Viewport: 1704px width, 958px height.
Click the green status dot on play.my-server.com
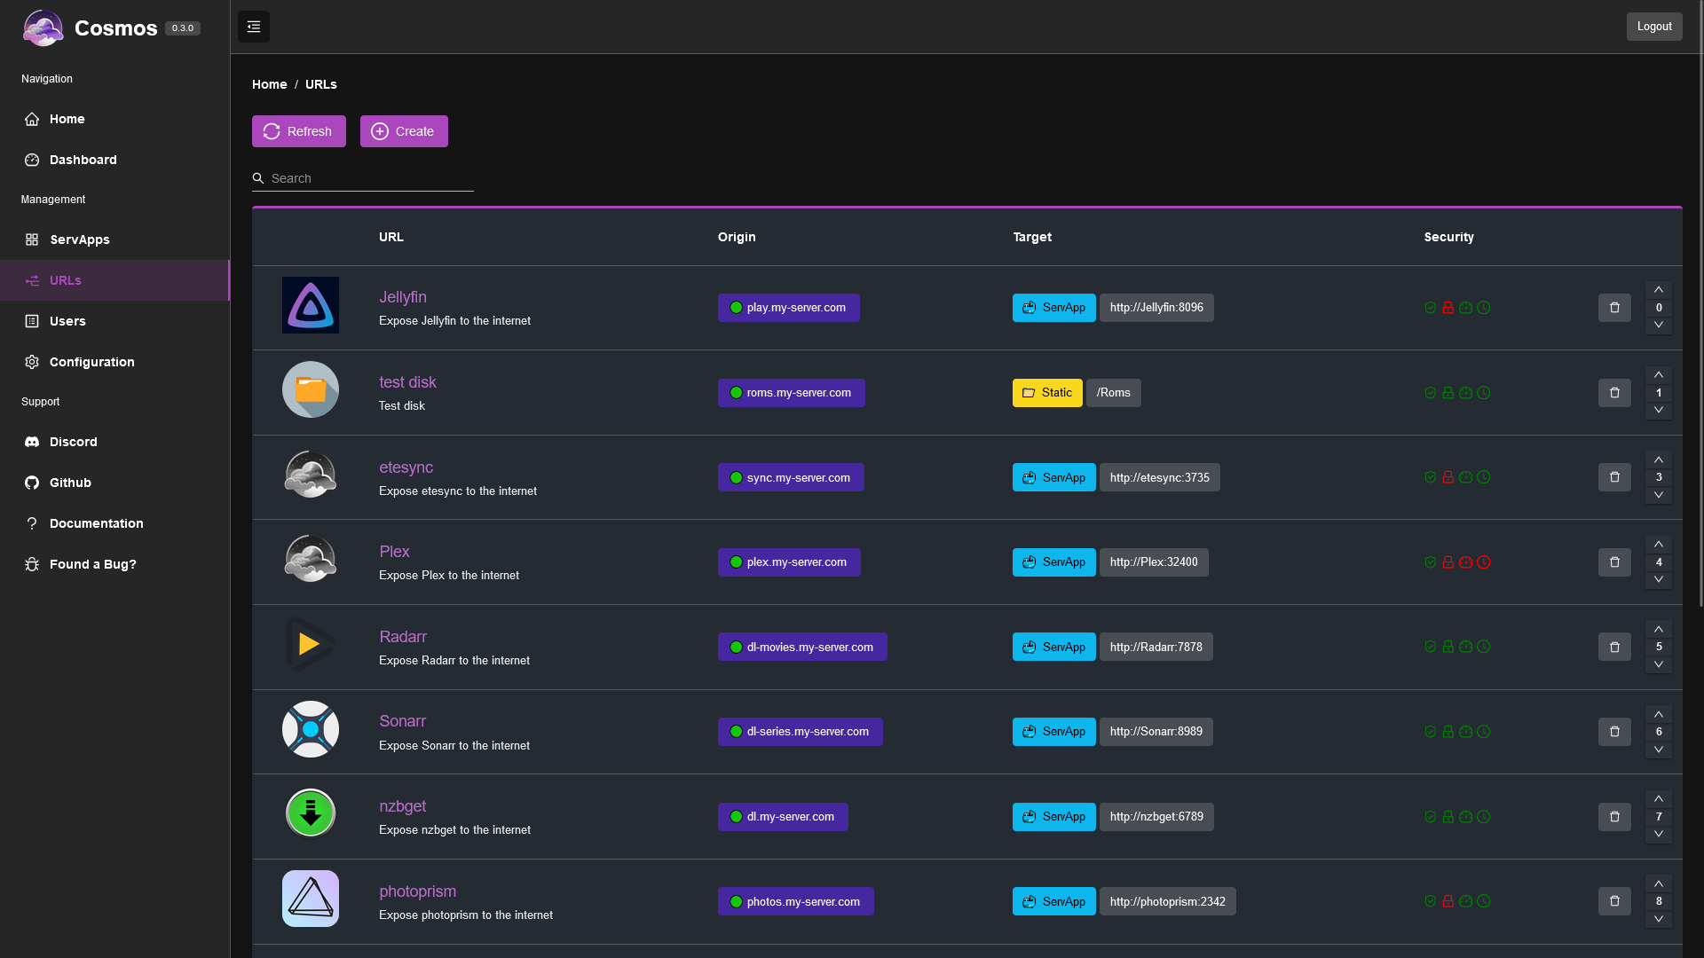coord(735,308)
